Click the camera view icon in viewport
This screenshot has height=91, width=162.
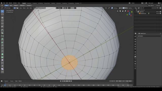pos(120,11)
